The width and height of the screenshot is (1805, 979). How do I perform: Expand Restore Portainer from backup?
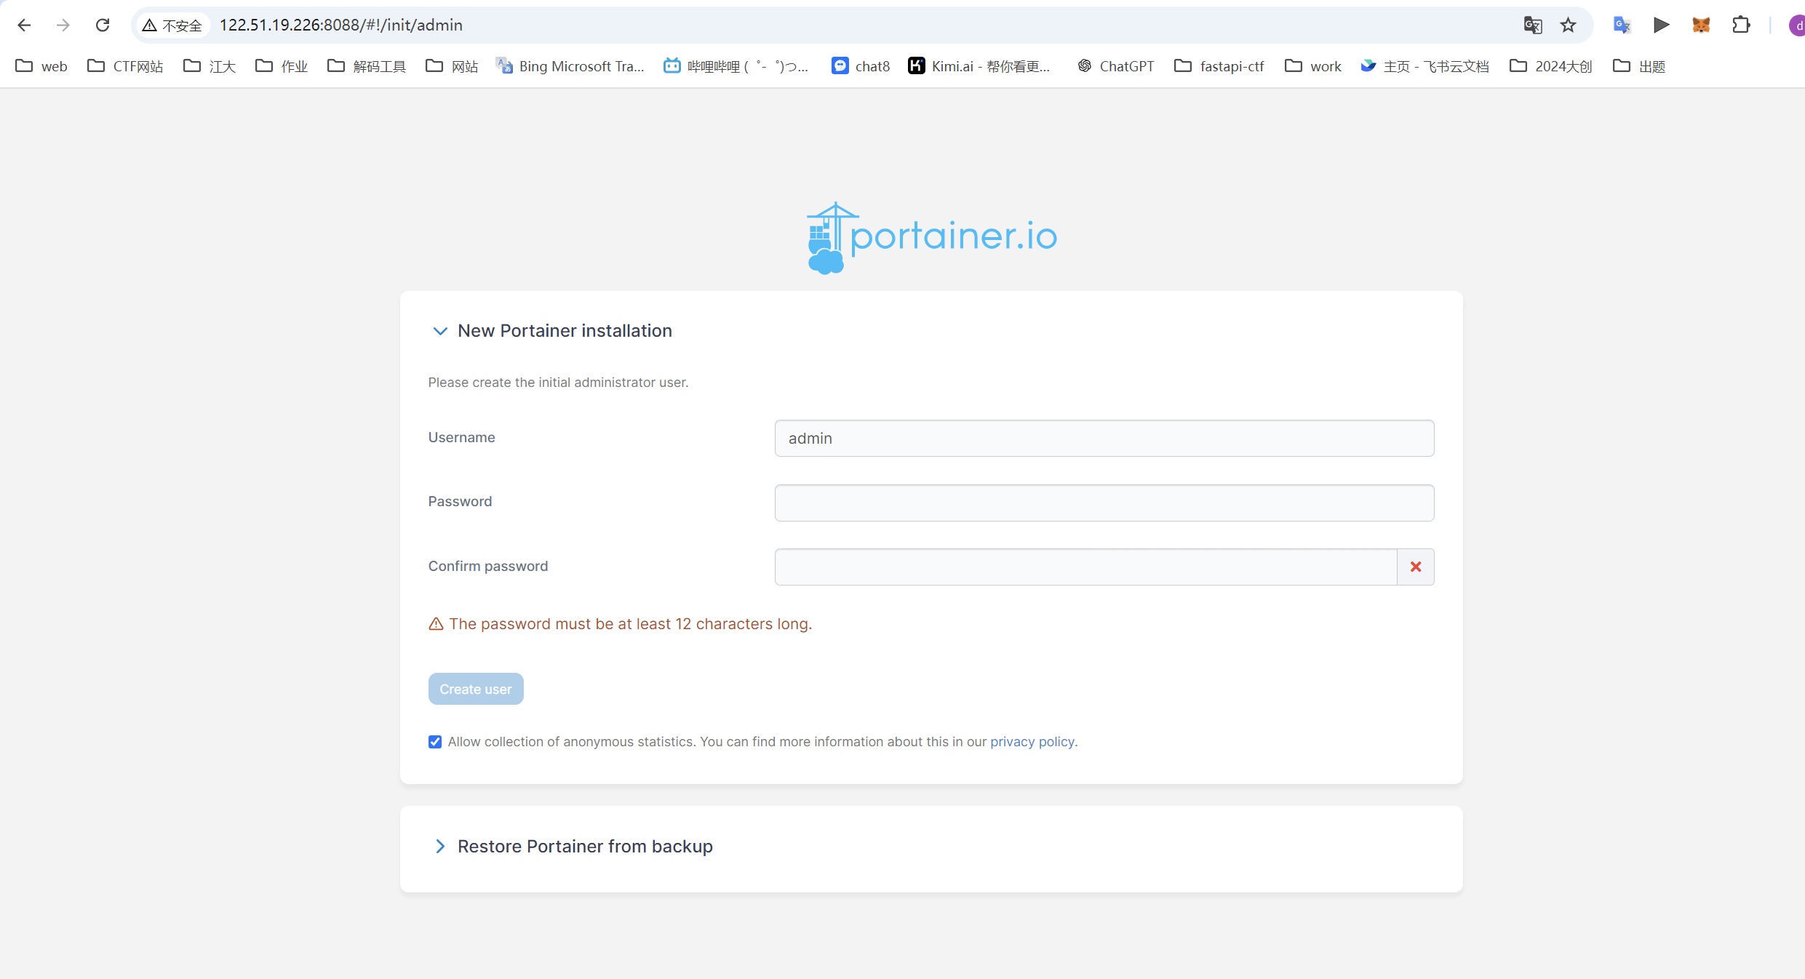coord(439,847)
